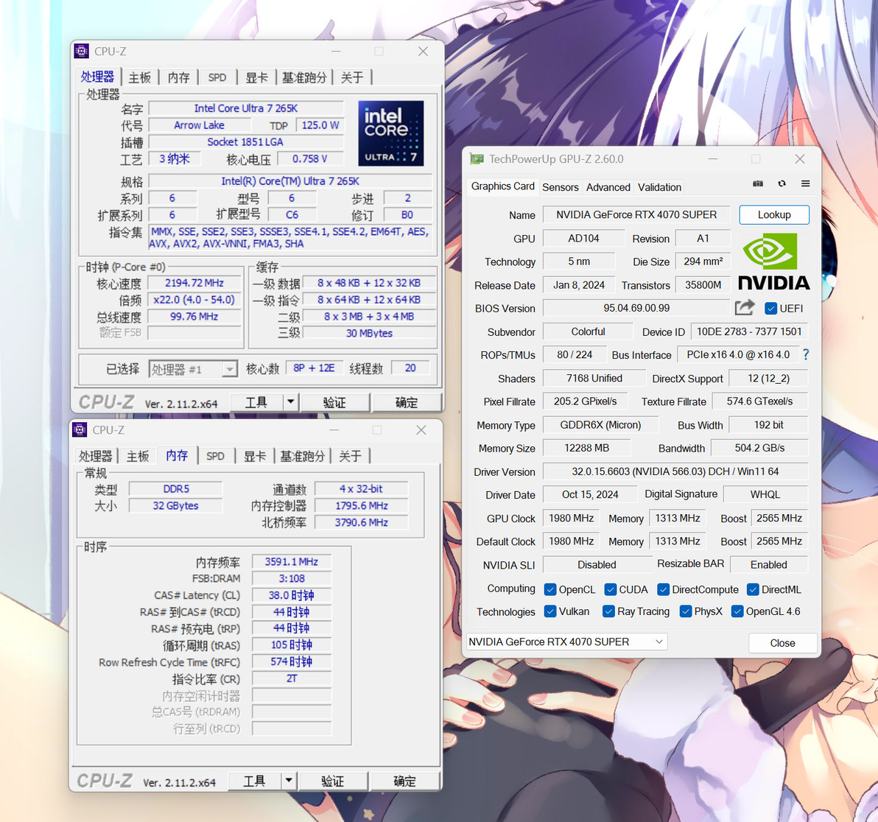Image resolution: width=878 pixels, height=822 pixels.
Task: Click the Release Date value Jan 8, 2024
Action: [579, 285]
